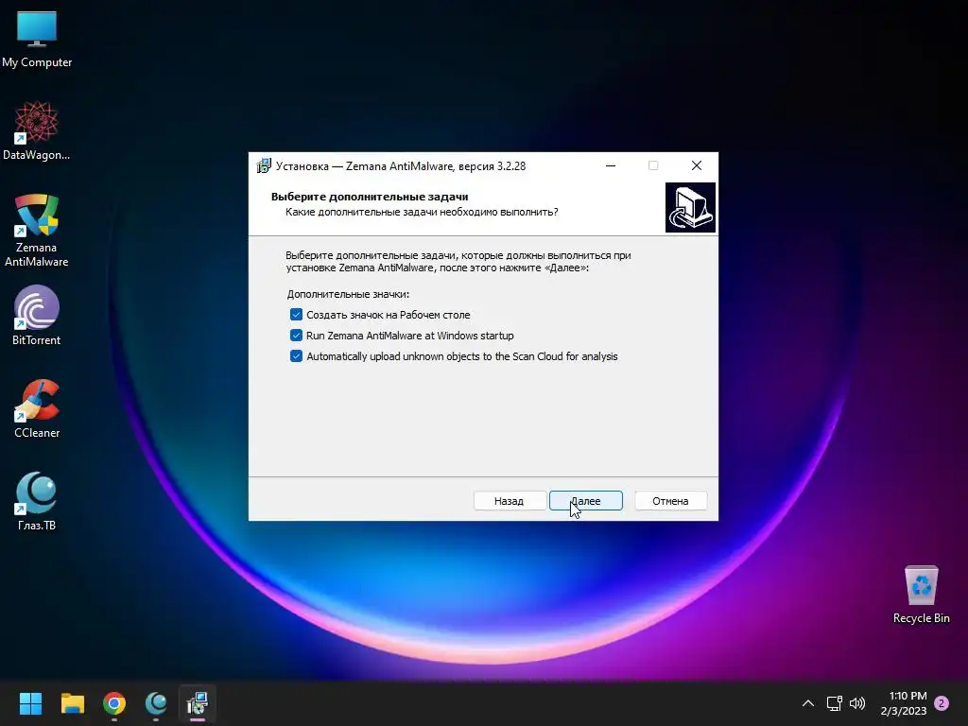Open File Explorer from taskbar

pos(72,703)
